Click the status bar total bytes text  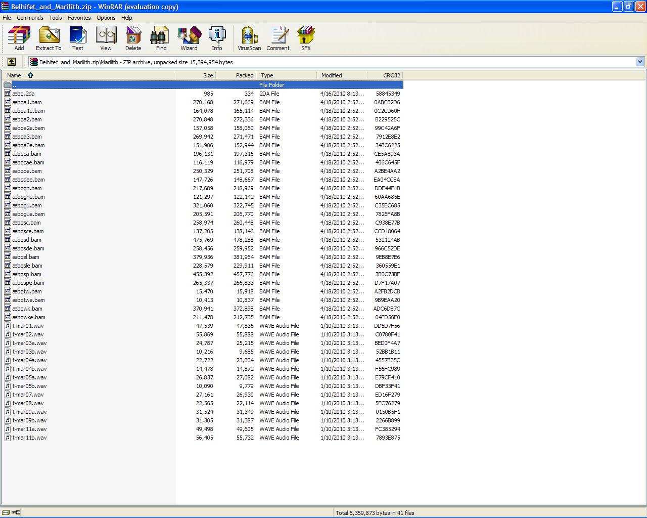click(x=375, y=513)
